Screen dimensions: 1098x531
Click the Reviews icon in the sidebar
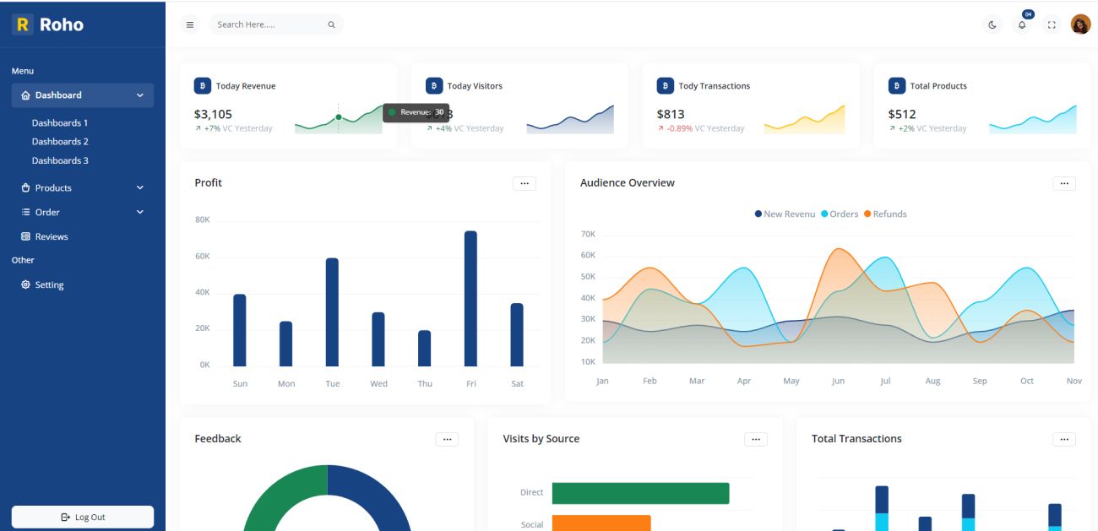point(24,236)
